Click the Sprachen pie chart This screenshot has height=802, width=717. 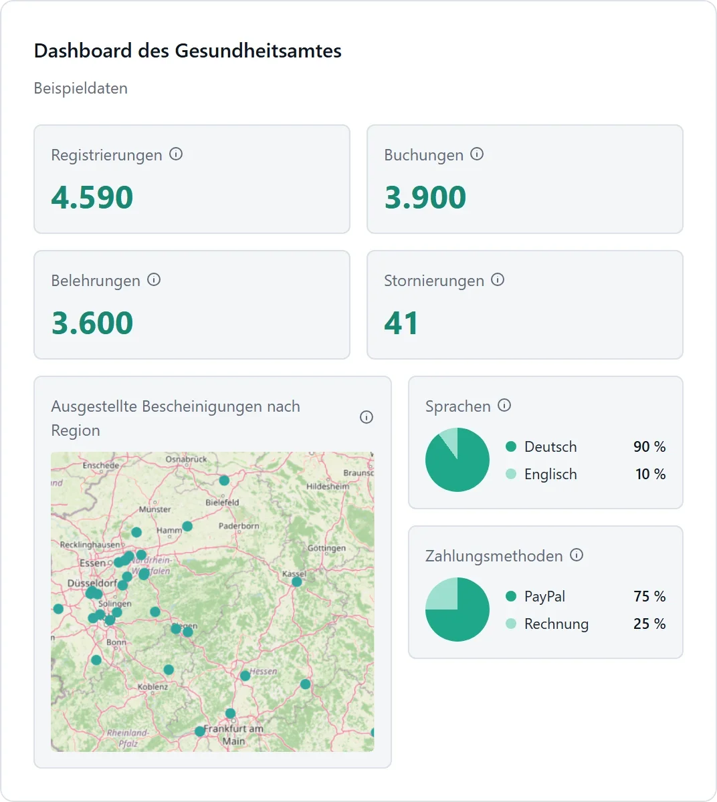[457, 460]
